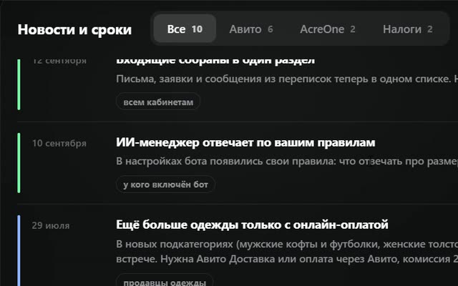Open the 'AcreOne' filter tab

[328, 29]
